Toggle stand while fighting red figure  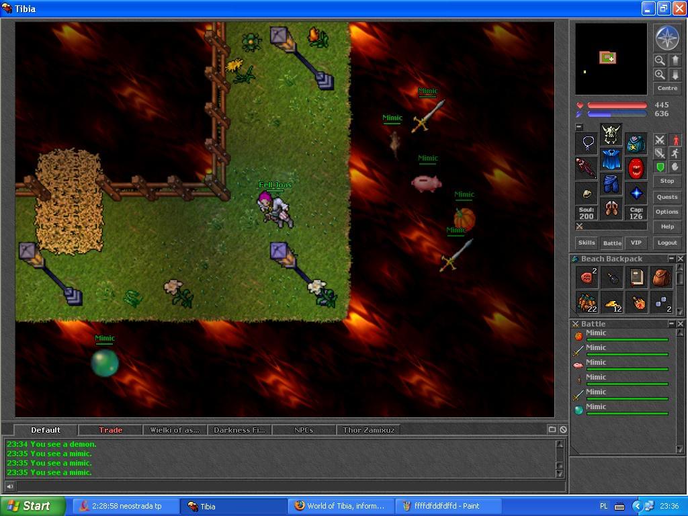675,140
